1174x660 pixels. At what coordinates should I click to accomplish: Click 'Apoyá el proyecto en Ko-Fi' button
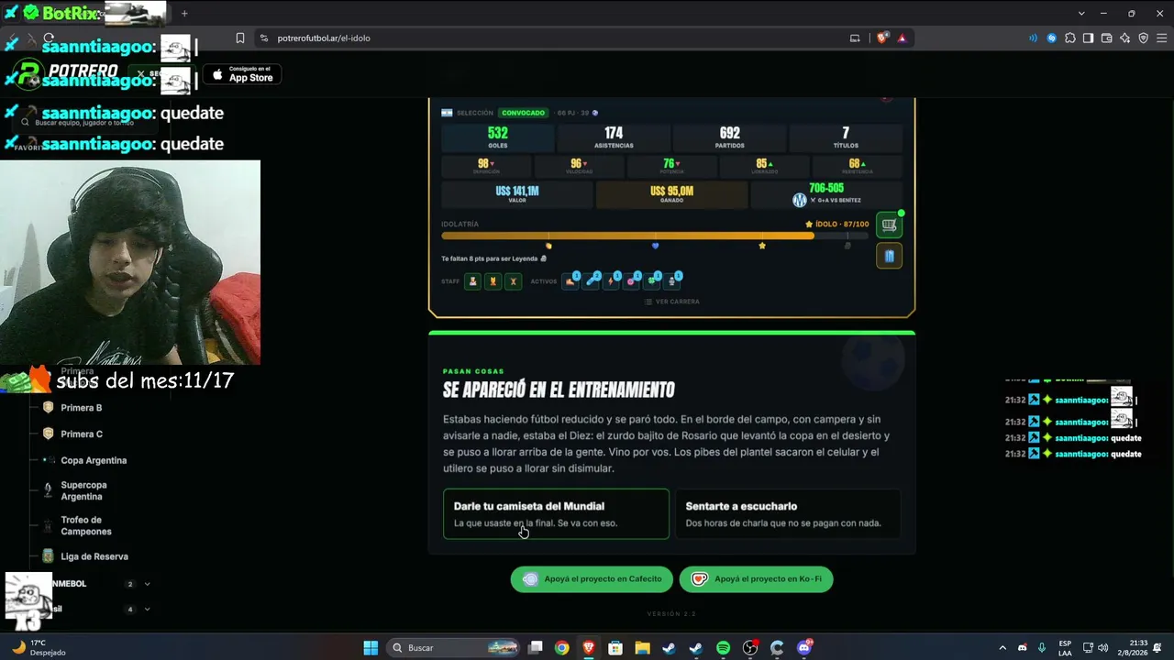tap(757, 579)
